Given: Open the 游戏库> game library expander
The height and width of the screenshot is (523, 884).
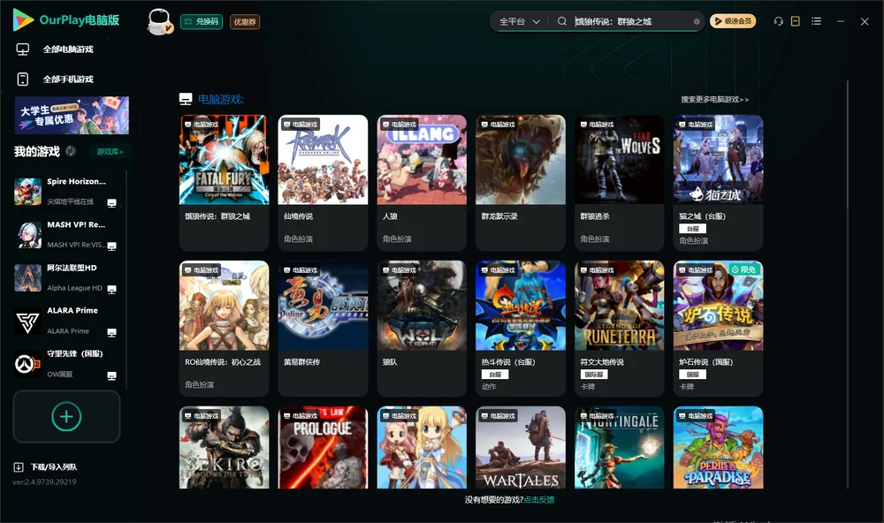Looking at the screenshot, I should [110, 152].
